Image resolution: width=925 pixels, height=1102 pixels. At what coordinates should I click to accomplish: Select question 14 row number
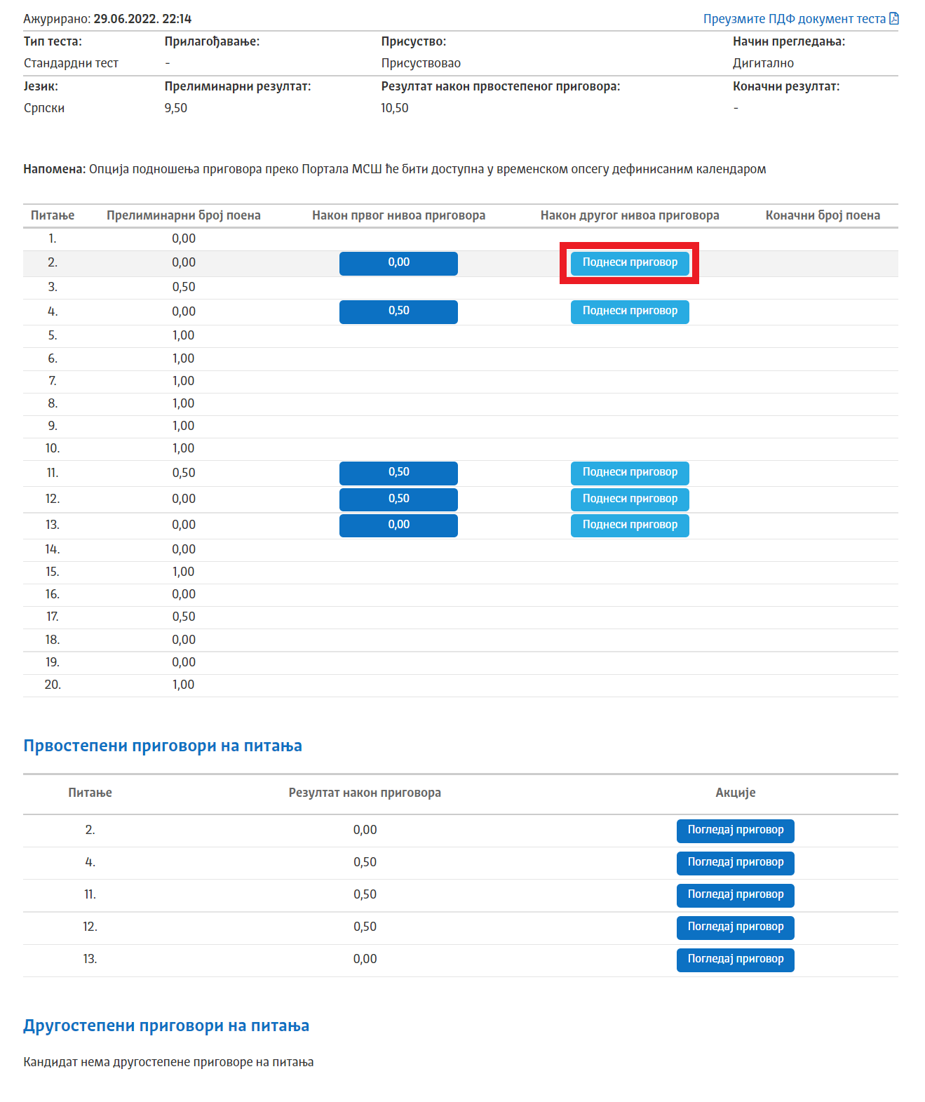click(x=53, y=549)
